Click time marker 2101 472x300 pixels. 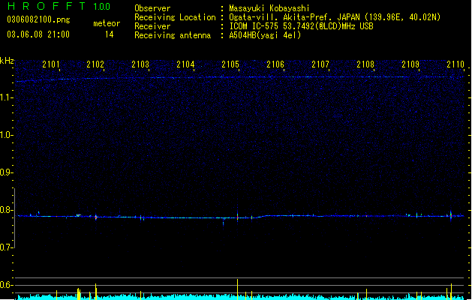pyautogui.click(x=51, y=64)
